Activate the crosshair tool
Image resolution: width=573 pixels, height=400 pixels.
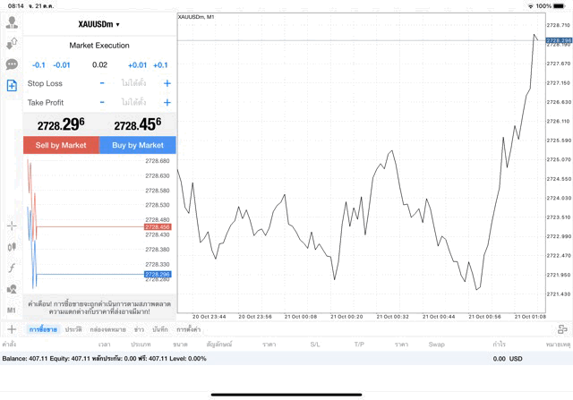12,226
